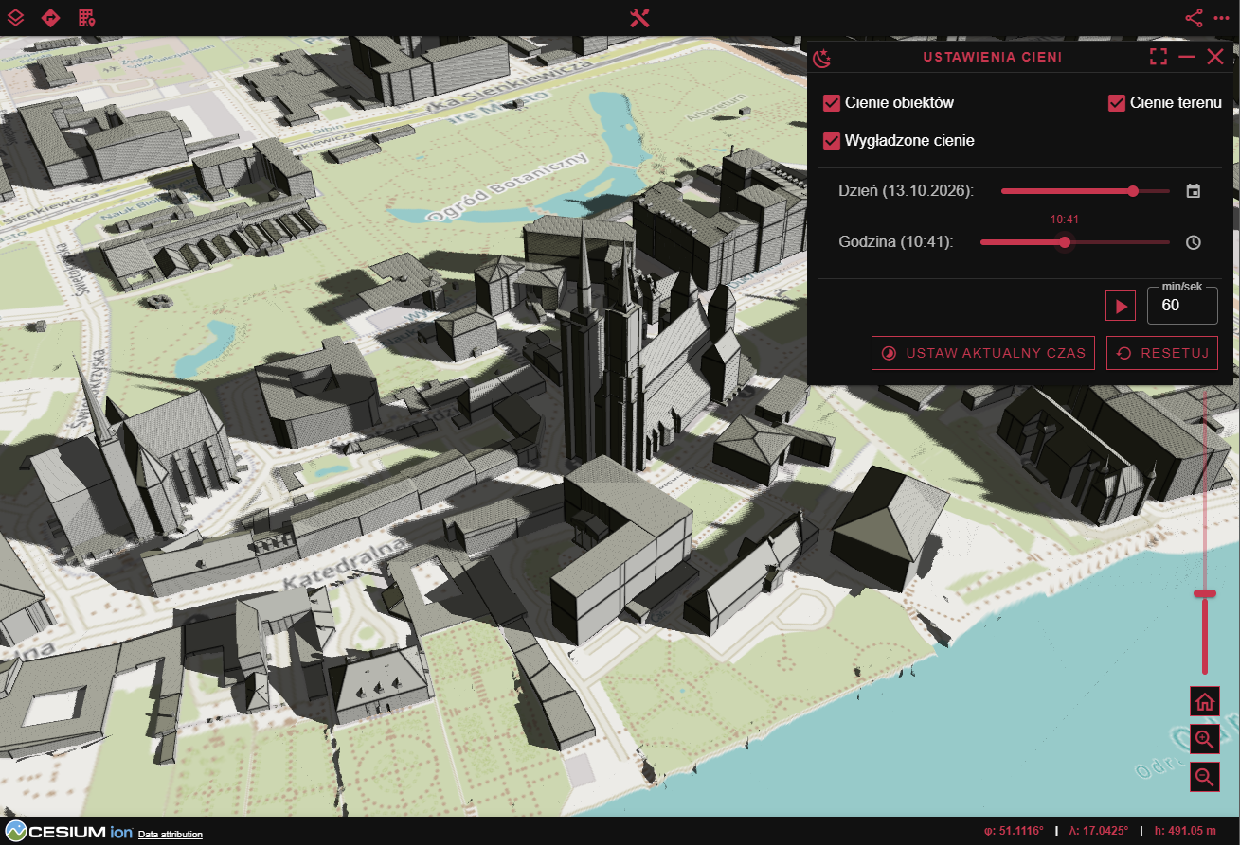The width and height of the screenshot is (1240, 845).
Task: Open the Data attribution link
Action: click(x=171, y=835)
